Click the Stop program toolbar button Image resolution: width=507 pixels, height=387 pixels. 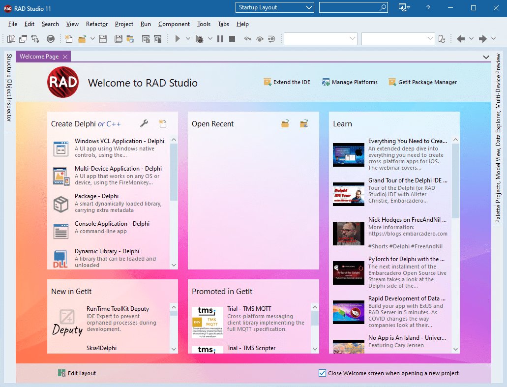(232, 39)
